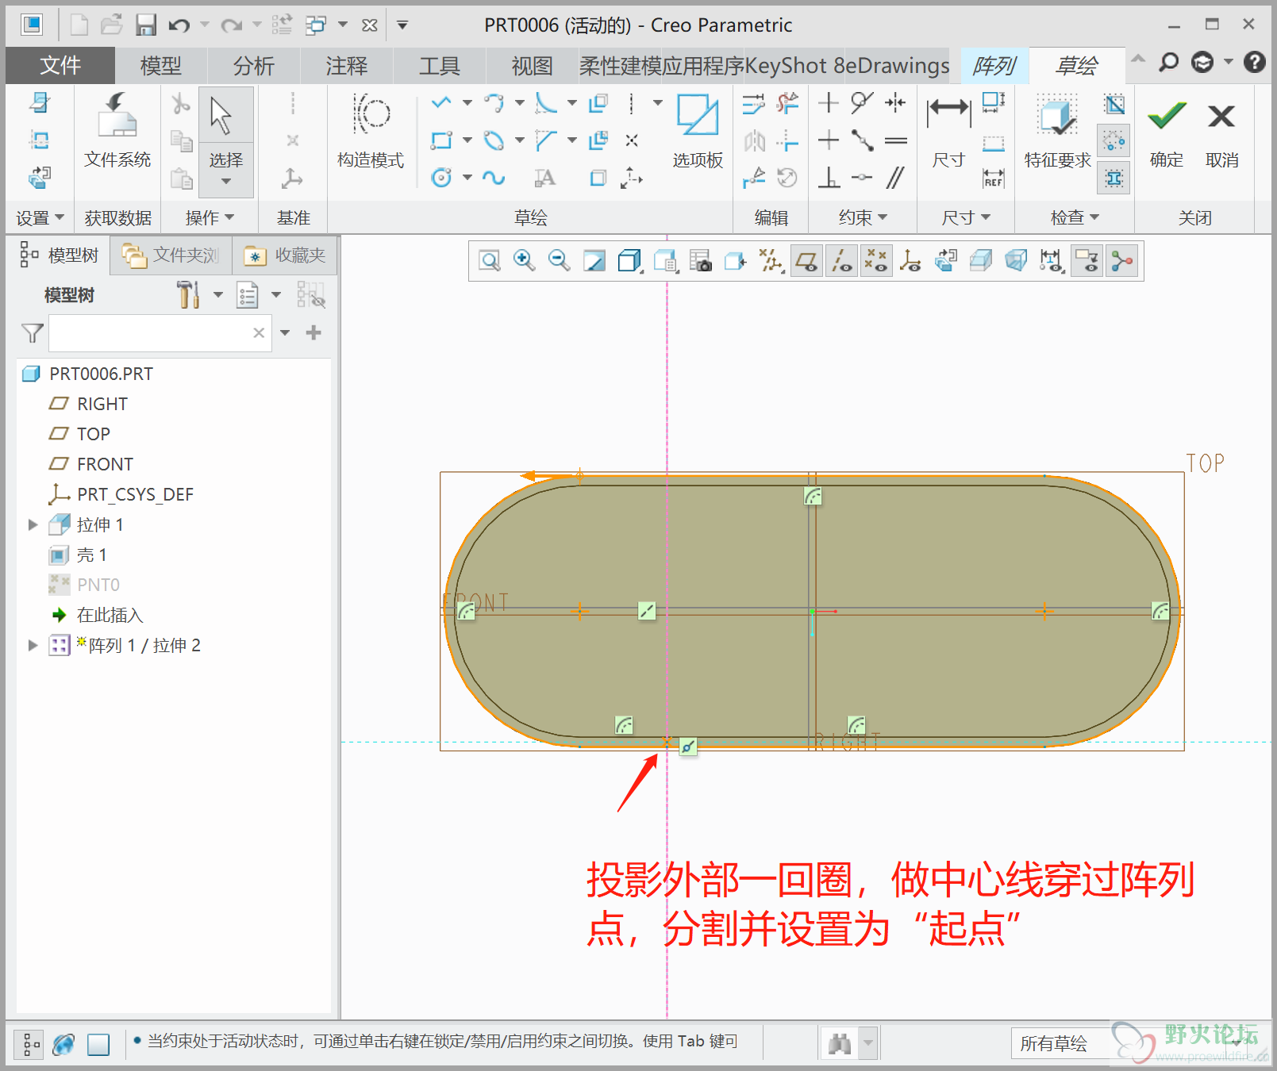Select the Fillet sketch tool
1277x1071 pixels.
coord(546,102)
